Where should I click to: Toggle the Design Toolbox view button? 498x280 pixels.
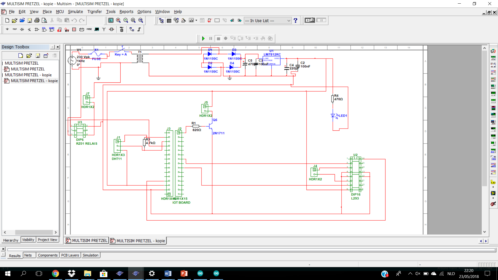point(161,20)
